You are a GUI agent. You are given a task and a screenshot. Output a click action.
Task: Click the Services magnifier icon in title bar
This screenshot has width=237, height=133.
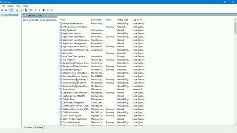point(1,2)
